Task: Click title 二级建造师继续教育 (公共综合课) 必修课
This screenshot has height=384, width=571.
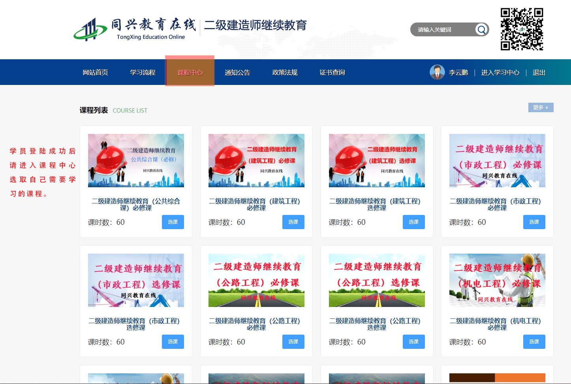Action: click(x=136, y=204)
